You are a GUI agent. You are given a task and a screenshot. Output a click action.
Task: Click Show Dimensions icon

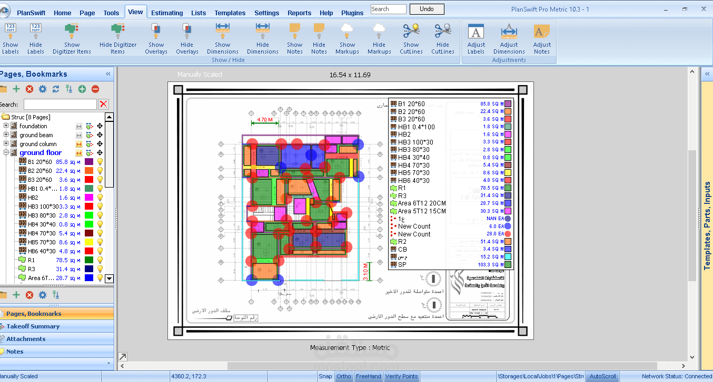pyautogui.click(x=222, y=30)
